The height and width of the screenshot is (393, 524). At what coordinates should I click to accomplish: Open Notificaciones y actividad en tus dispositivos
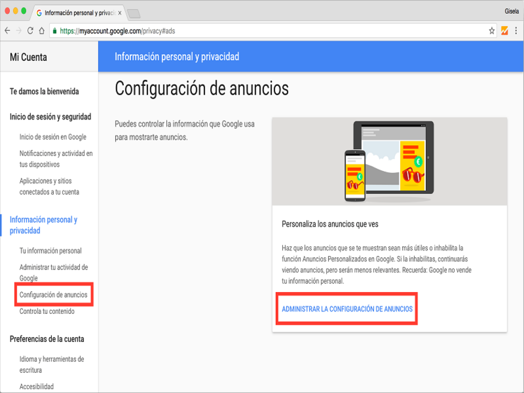pyautogui.click(x=56, y=159)
